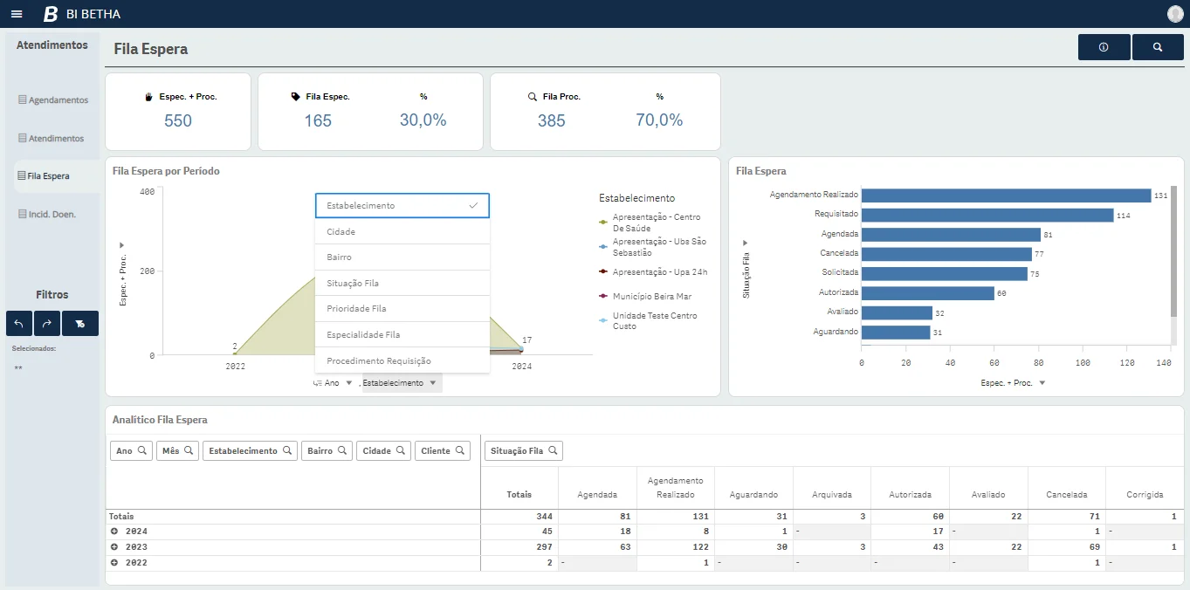This screenshot has width=1190, height=590.
Task: Choose Bairro from the dimension list
Action: click(x=402, y=257)
